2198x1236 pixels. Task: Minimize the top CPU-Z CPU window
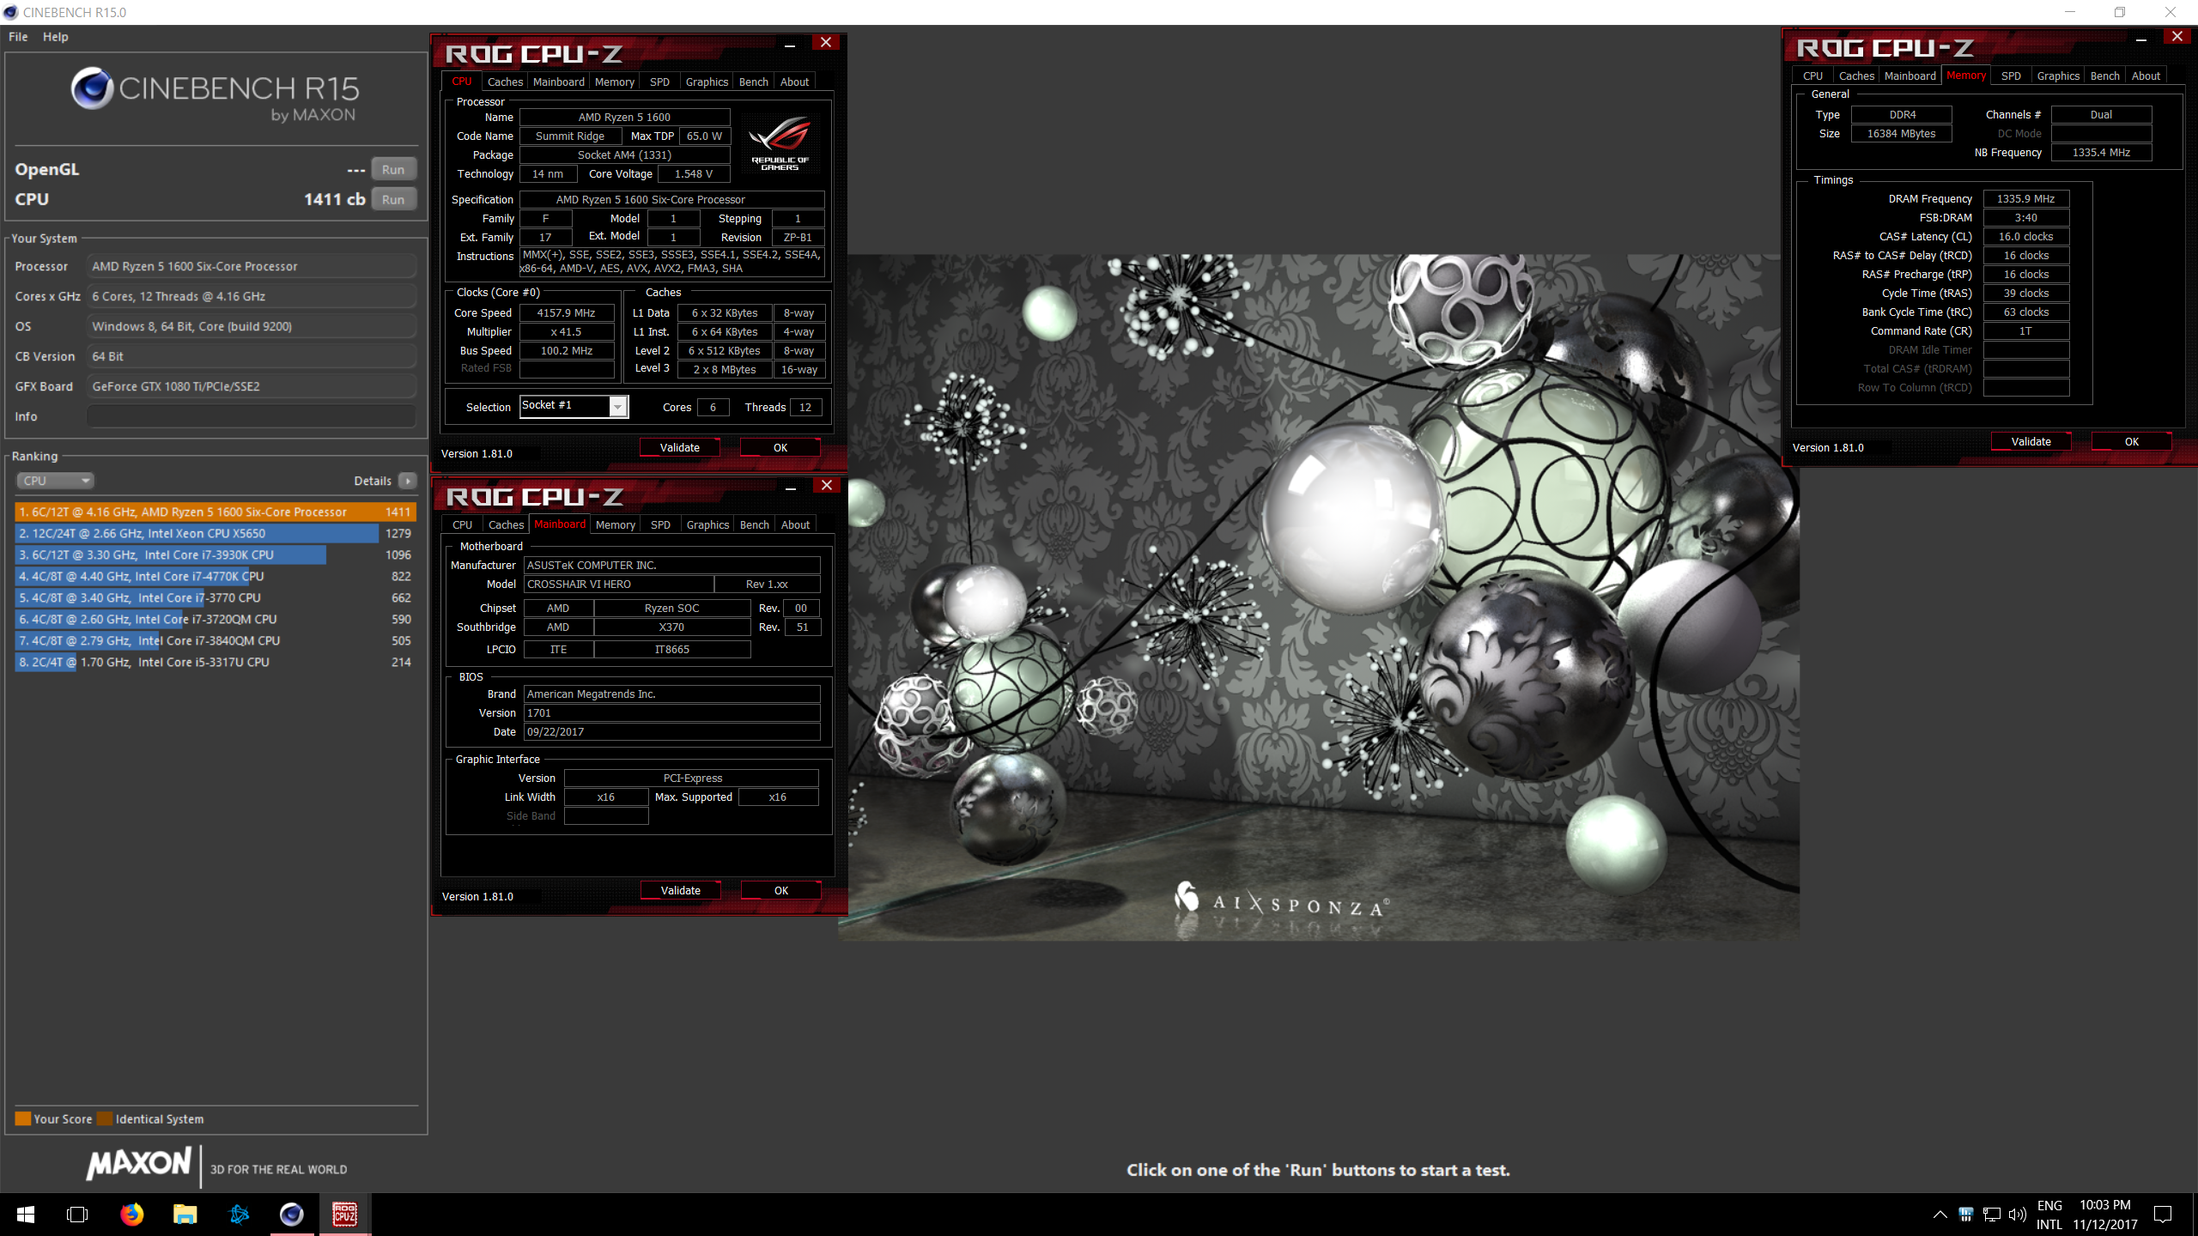pyautogui.click(x=789, y=44)
